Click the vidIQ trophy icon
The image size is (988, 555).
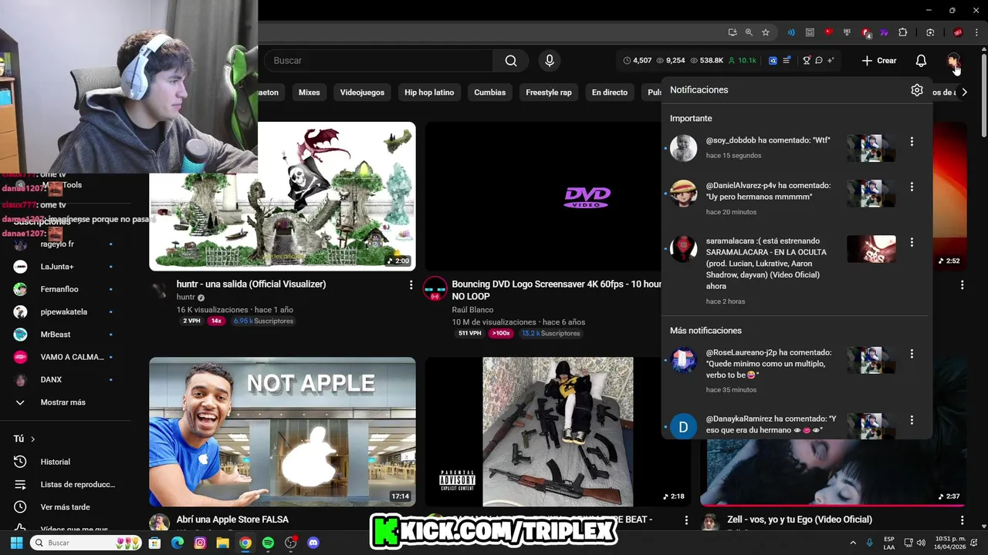click(x=807, y=61)
